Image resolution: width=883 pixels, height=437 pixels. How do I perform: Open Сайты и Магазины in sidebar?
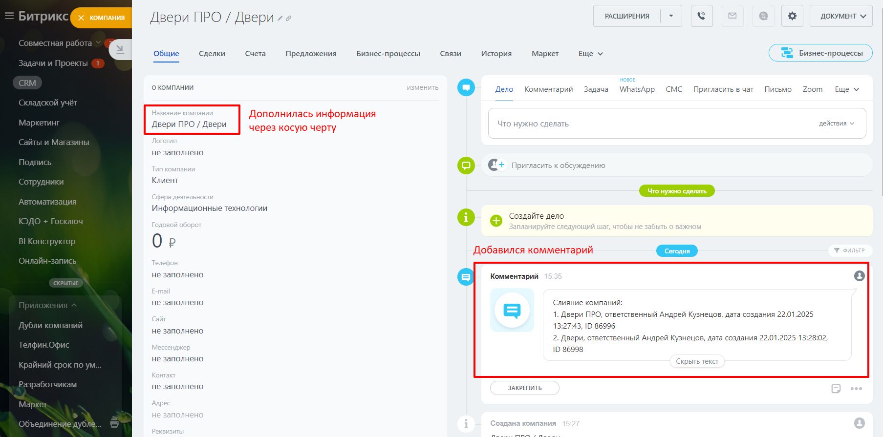point(54,142)
